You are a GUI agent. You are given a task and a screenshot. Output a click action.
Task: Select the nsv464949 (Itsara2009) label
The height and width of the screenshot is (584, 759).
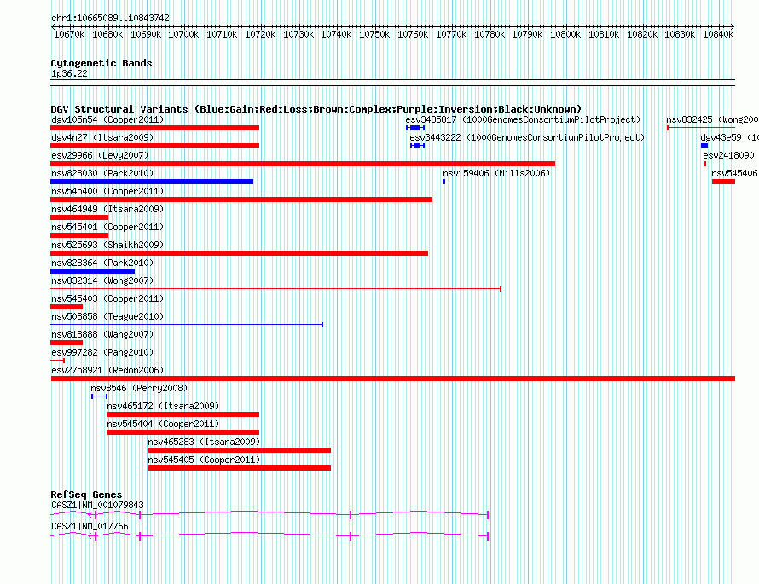pos(107,209)
